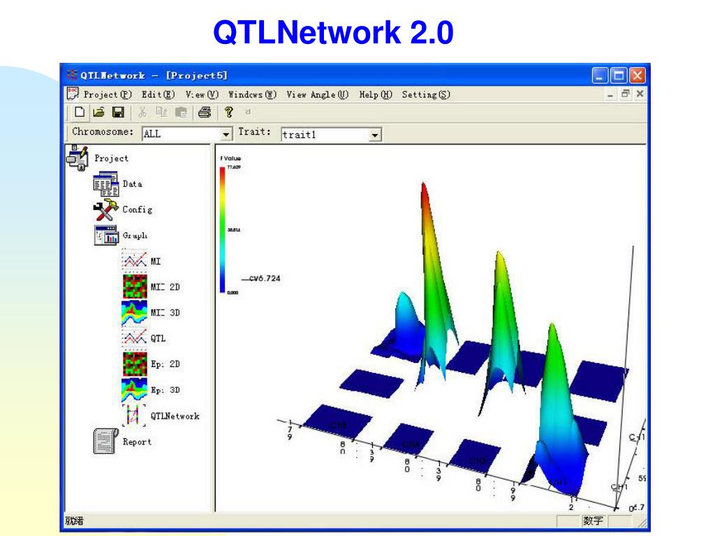
Task: Click the Help question mark icon
Action: coord(229,112)
